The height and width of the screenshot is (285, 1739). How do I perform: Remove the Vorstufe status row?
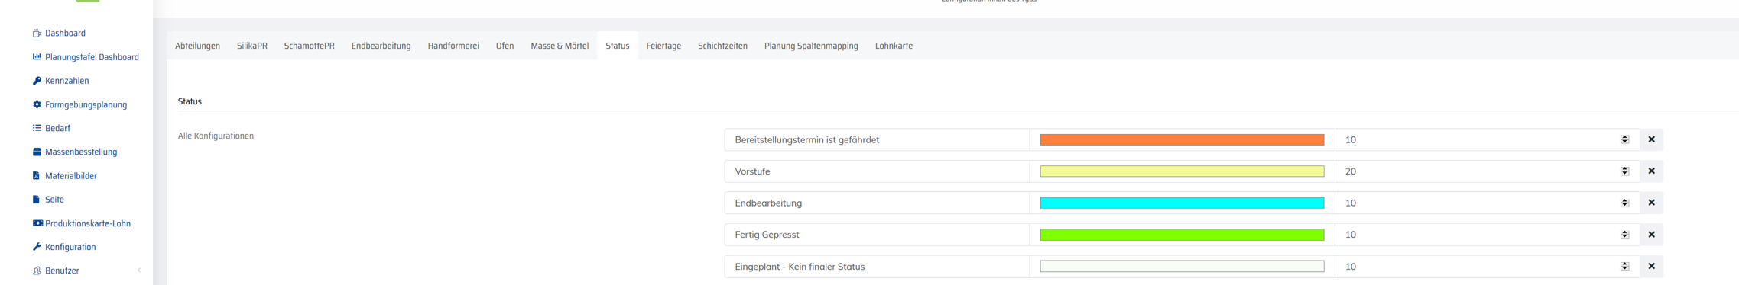click(x=1651, y=171)
